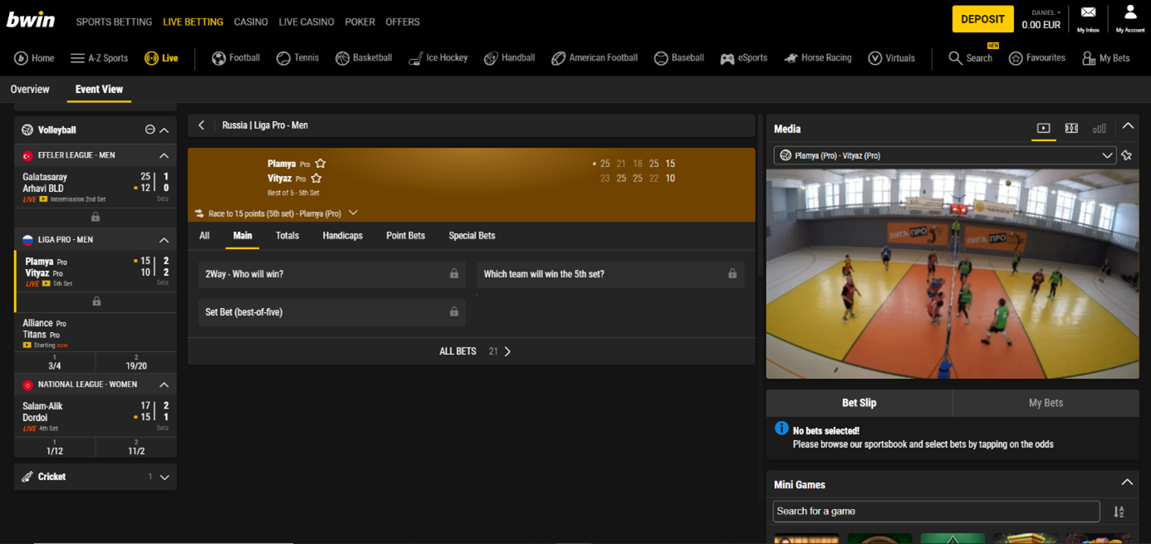The width and height of the screenshot is (1151, 544).
Task: Open Ice Hockey sport
Action: [438, 58]
